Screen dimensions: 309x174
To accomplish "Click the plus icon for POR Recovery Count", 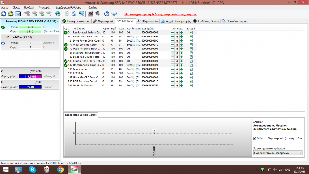I will tap(181, 81).
